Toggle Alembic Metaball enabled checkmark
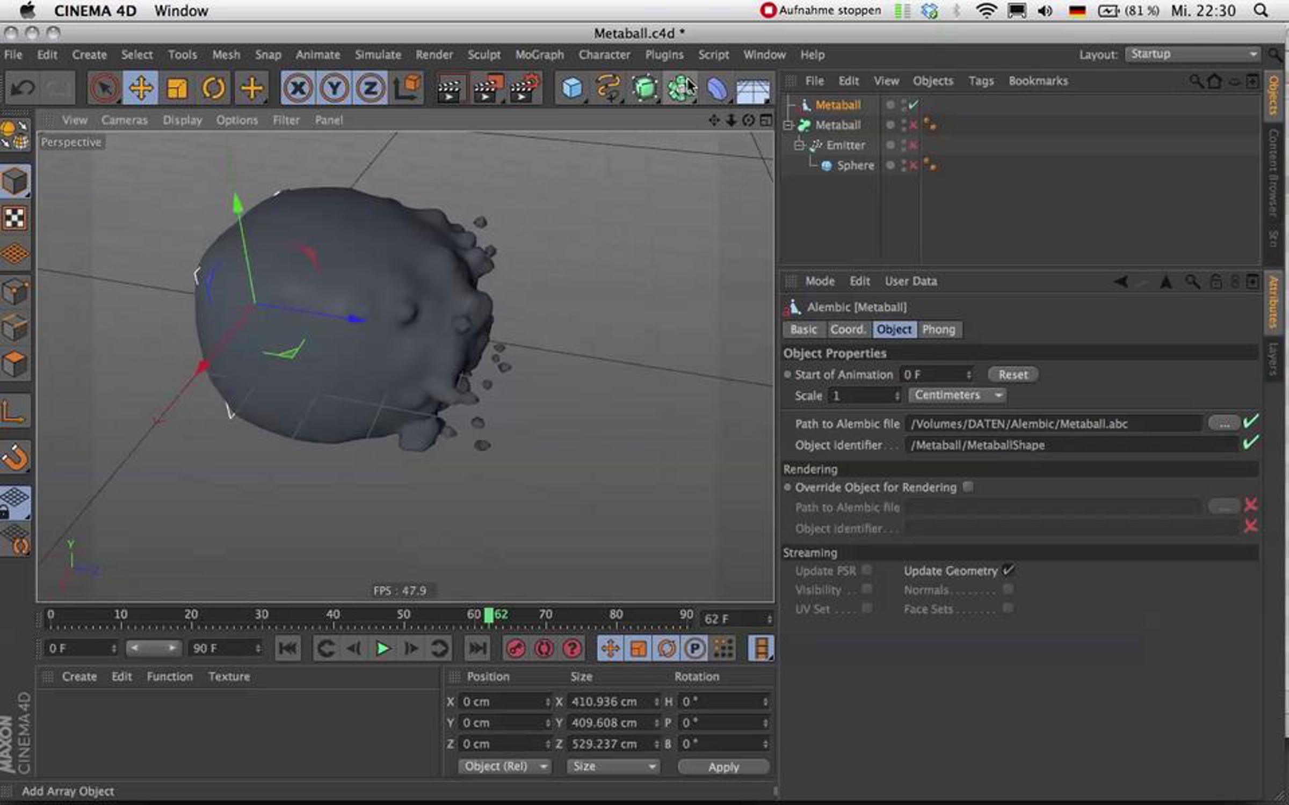The image size is (1289, 805). [914, 104]
